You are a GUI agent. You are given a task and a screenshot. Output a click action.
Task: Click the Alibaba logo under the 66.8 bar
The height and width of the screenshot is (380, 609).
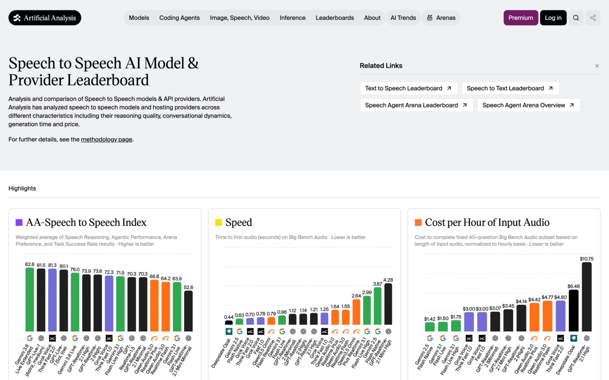(x=154, y=338)
